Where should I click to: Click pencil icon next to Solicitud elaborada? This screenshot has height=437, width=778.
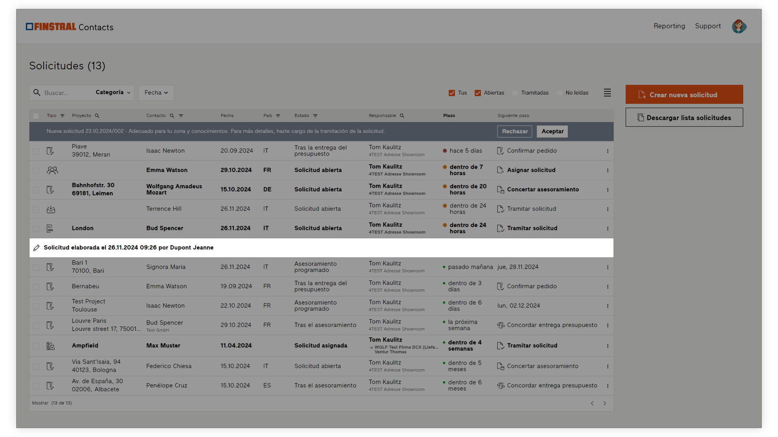click(x=36, y=248)
